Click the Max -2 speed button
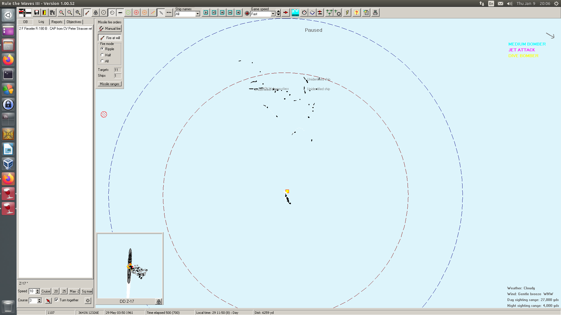 (x=75, y=291)
